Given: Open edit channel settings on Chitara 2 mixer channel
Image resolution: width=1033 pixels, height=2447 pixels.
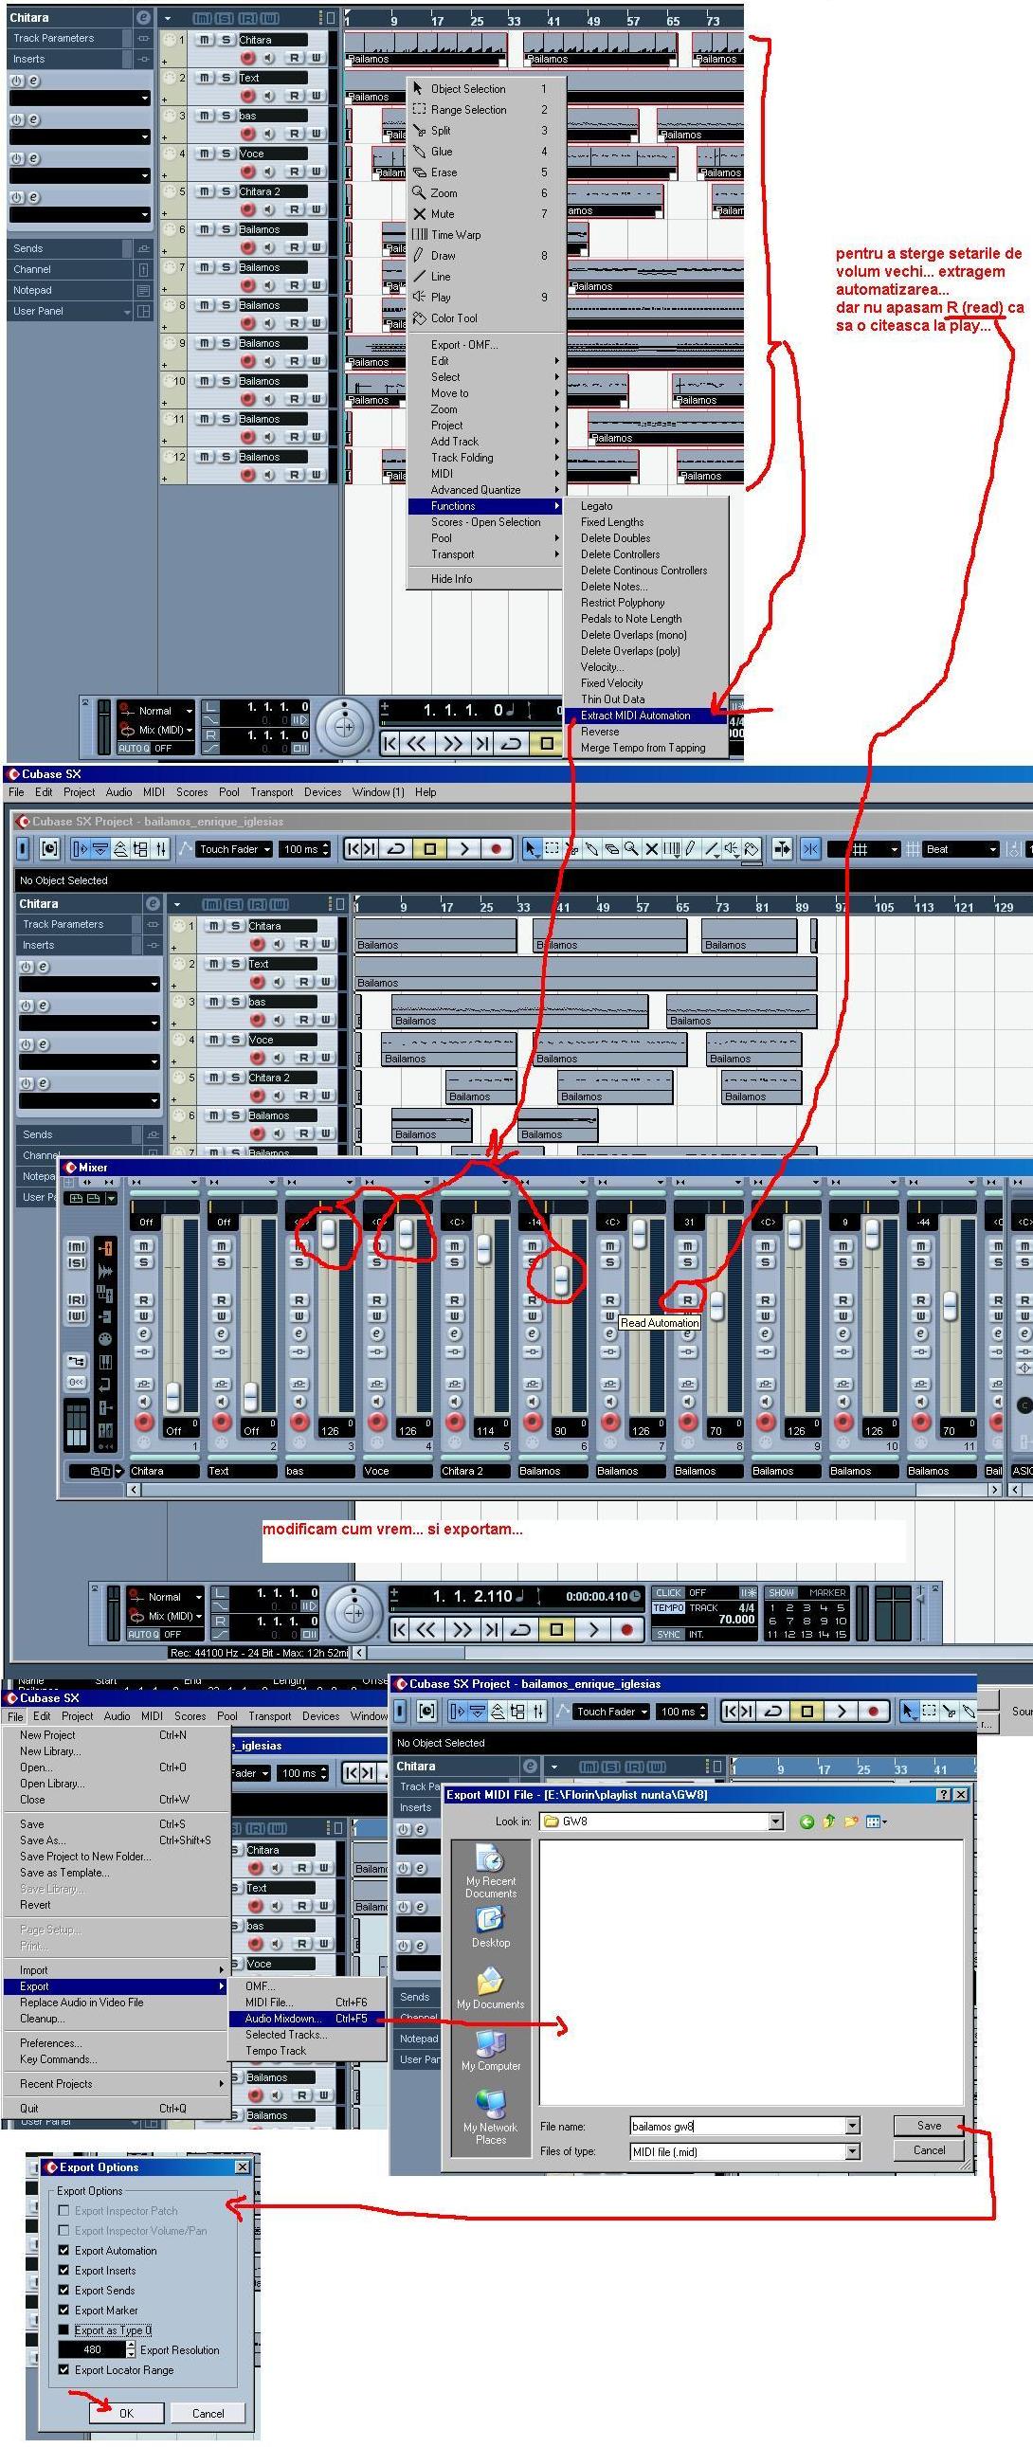Looking at the screenshot, I should point(454,1333).
